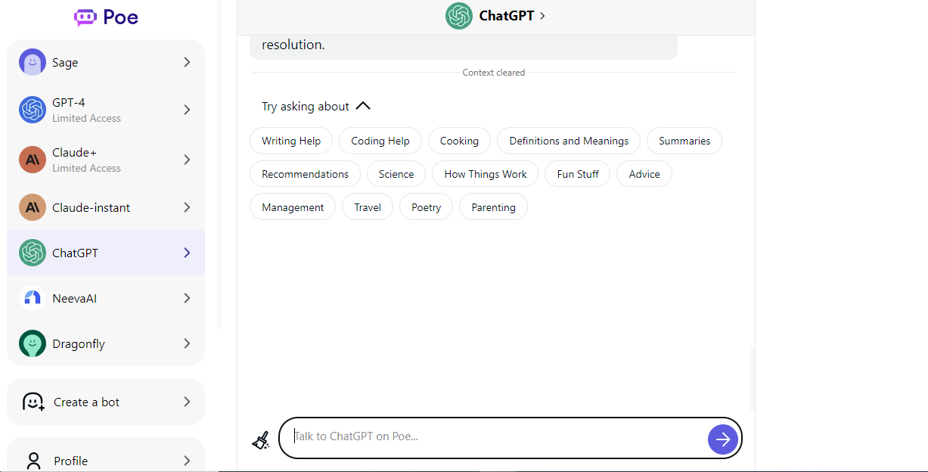
Task: Click the NeevaAI bot avatar
Action: point(33,298)
